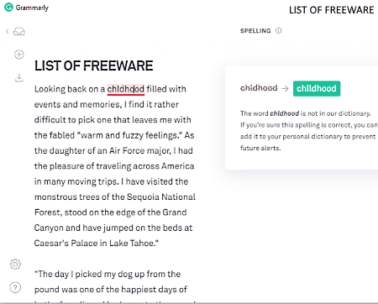
Task: Download the document with download icon
Action: [x=19, y=77]
